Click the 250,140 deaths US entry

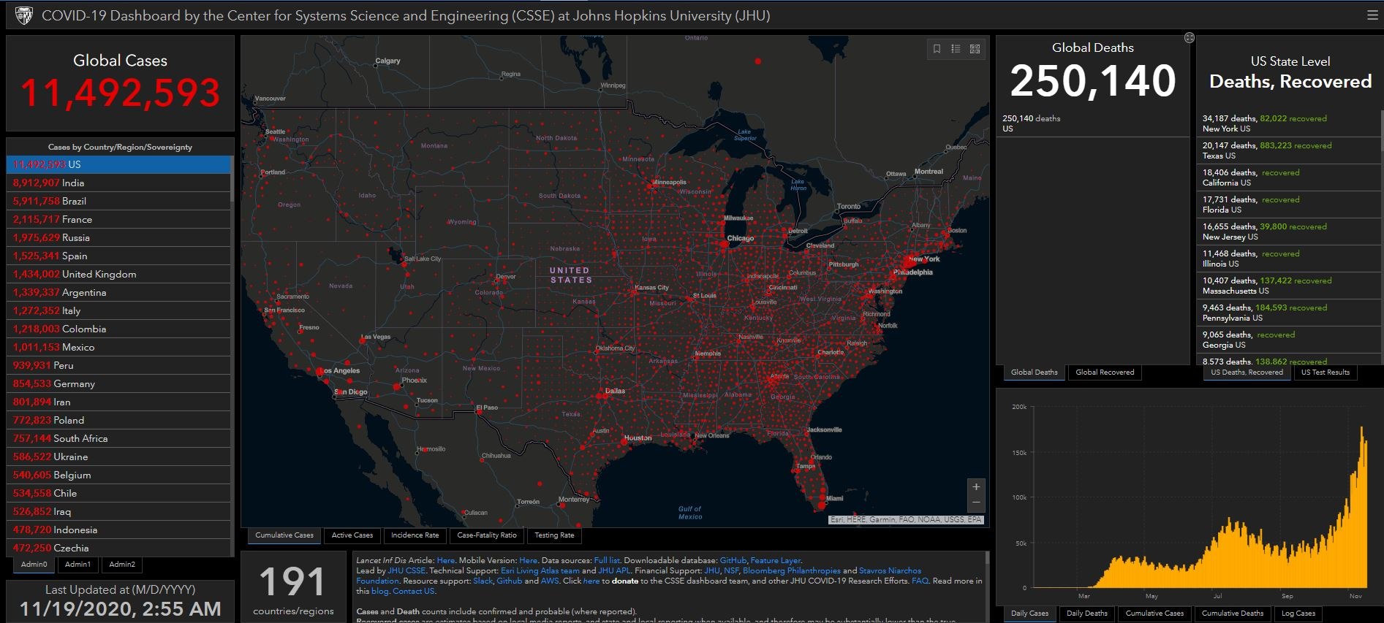(1092, 123)
